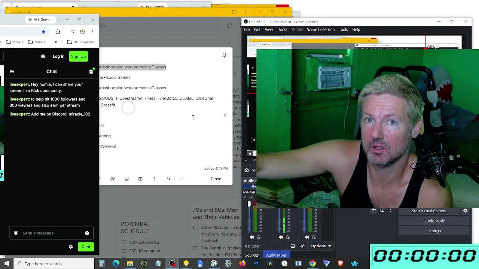Image resolution: width=479 pixels, height=269 pixels.
Task: Mute the first OBS audio mixer channel
Action: coord(252,237)
